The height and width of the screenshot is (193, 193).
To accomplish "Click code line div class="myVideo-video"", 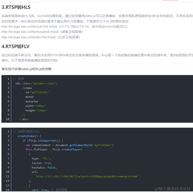I will tap(36, 83).
